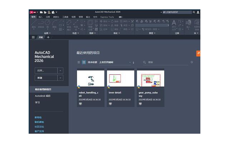Screen dimensions: 229x143
Task: Click the Save As icon in quick access toolbar
Action: click(53, 12)
